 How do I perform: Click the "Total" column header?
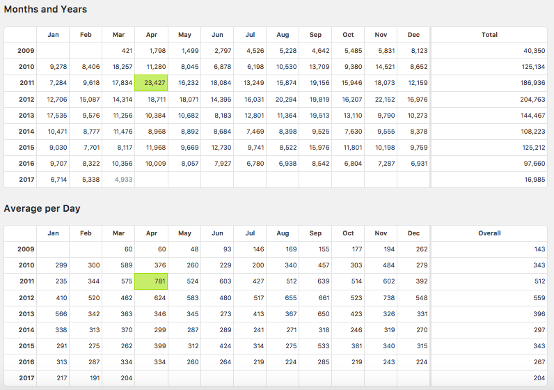(x=489, y=35)
